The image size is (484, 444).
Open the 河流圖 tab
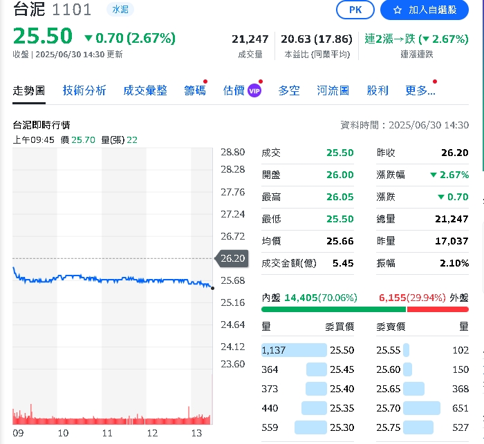click(x=333, y=90)
